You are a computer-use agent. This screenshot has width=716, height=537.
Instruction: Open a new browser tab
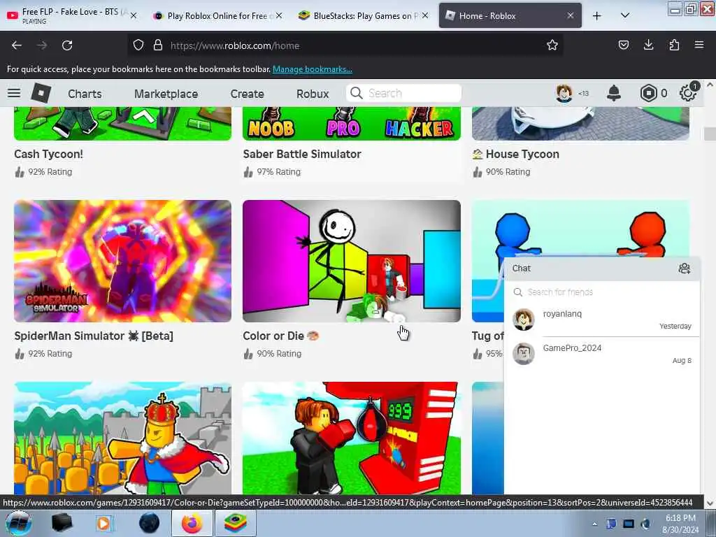[x=597, y=15]
